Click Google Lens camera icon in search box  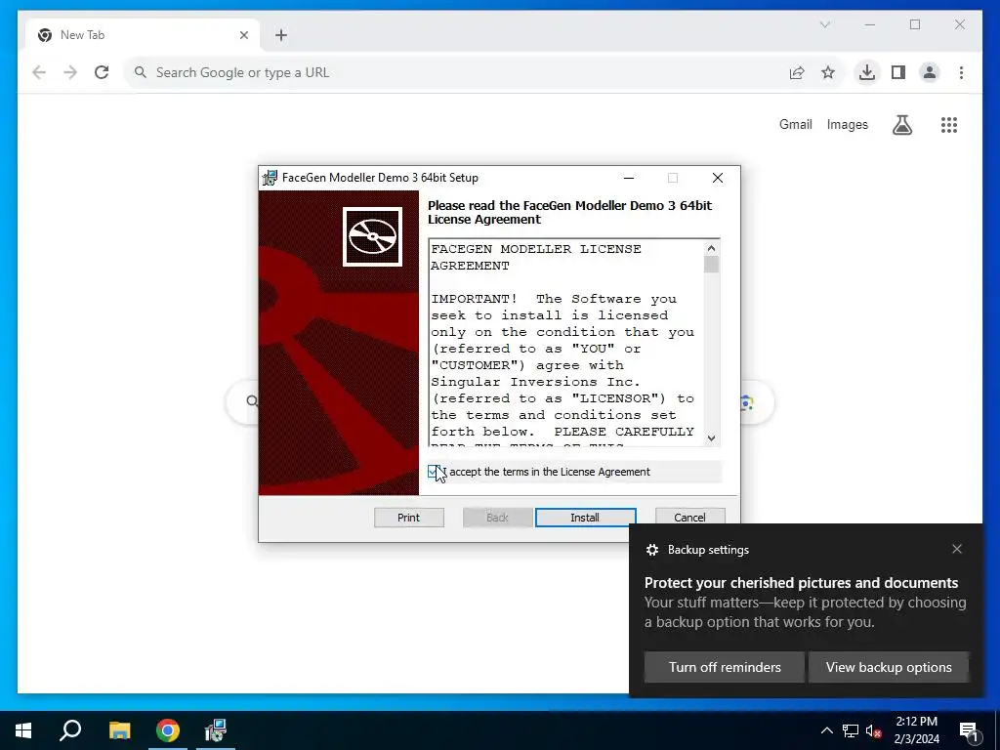click(747, 402)
